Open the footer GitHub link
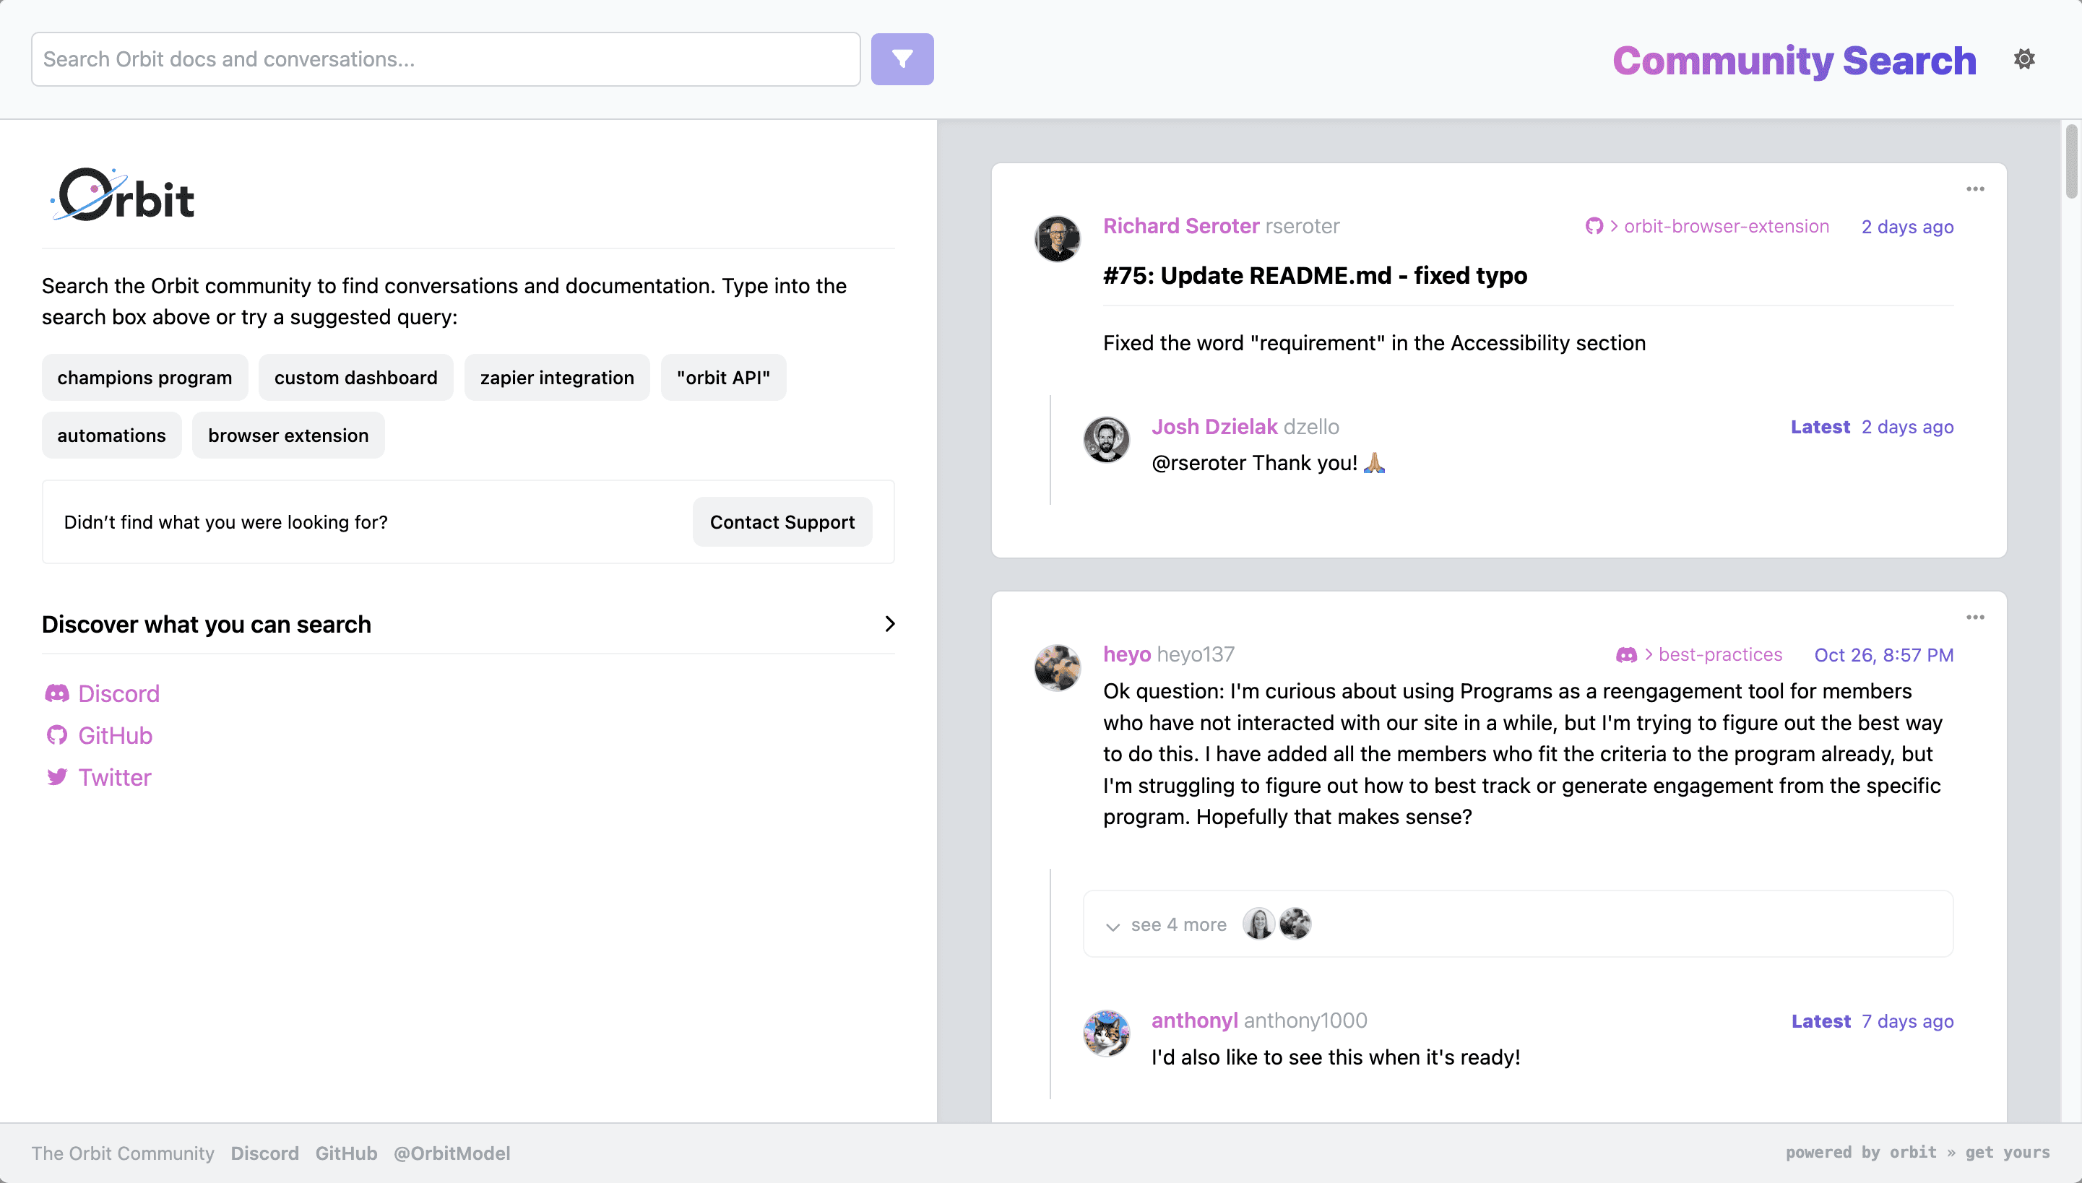This screenshot has height=1183, width=2082. (x=346, y=1153)
